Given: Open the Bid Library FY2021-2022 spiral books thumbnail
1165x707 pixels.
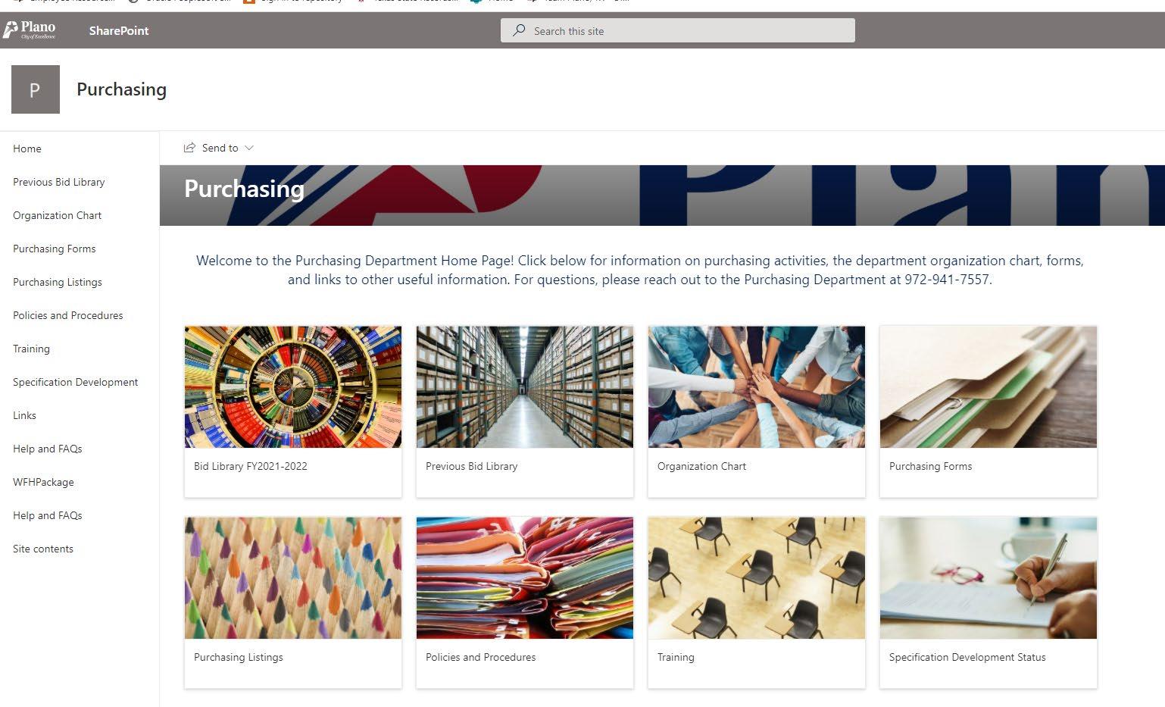Looking at the screenshot, I should click(x=293, y=387).
